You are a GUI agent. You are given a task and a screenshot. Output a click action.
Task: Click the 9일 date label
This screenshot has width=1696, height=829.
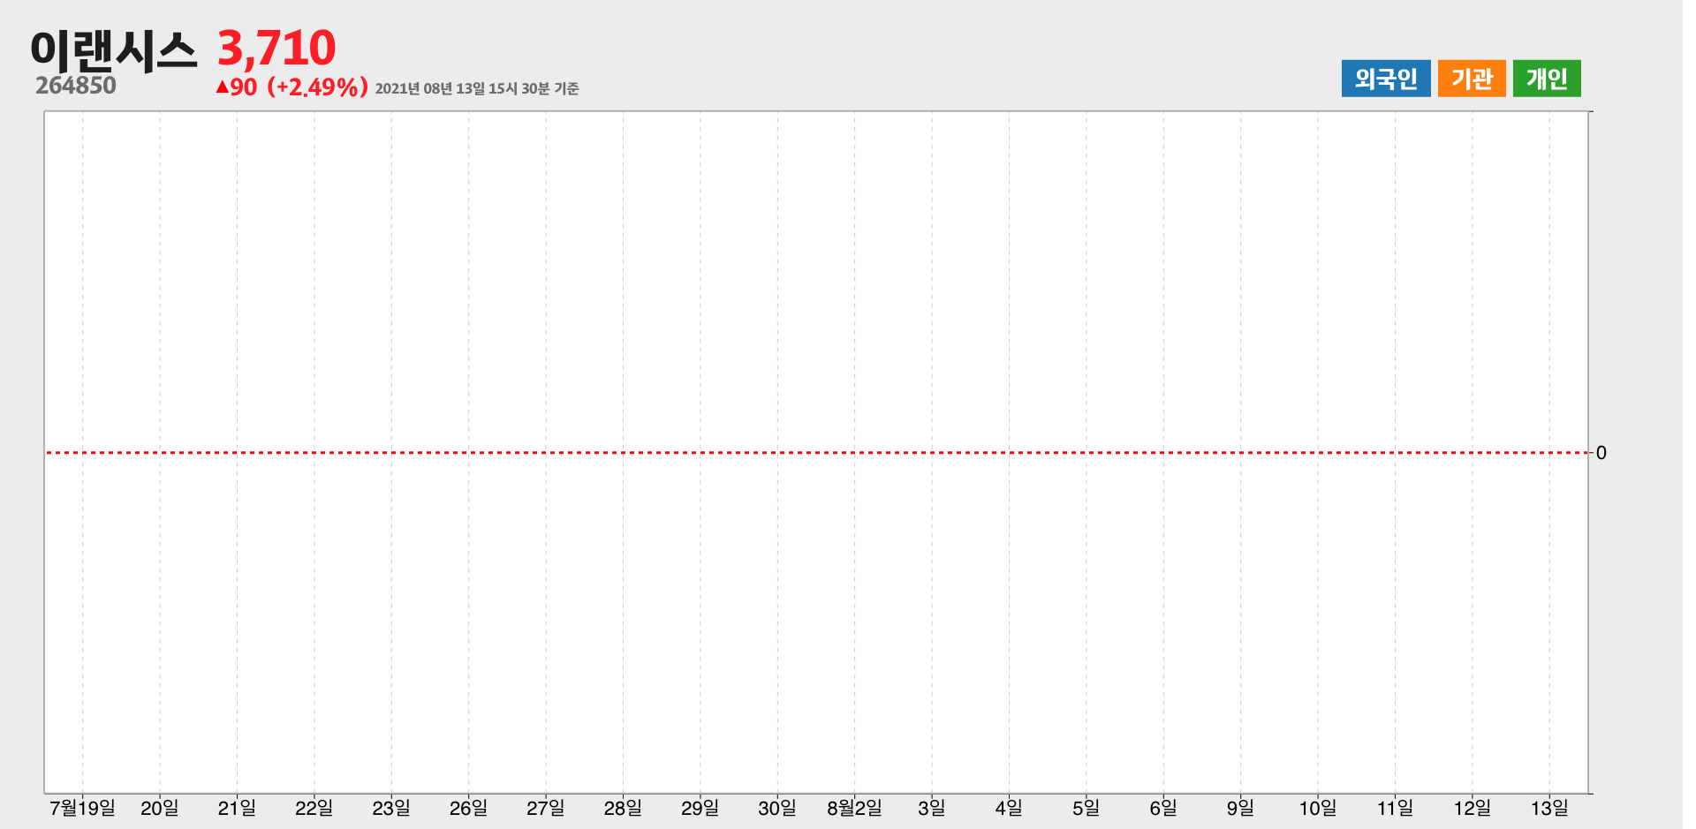click(1240, 808)
